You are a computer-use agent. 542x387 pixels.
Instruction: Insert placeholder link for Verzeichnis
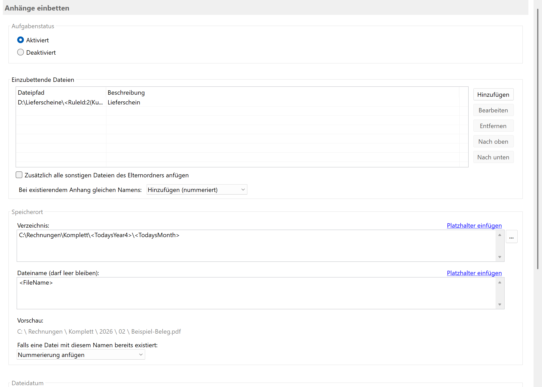[474, 225]
